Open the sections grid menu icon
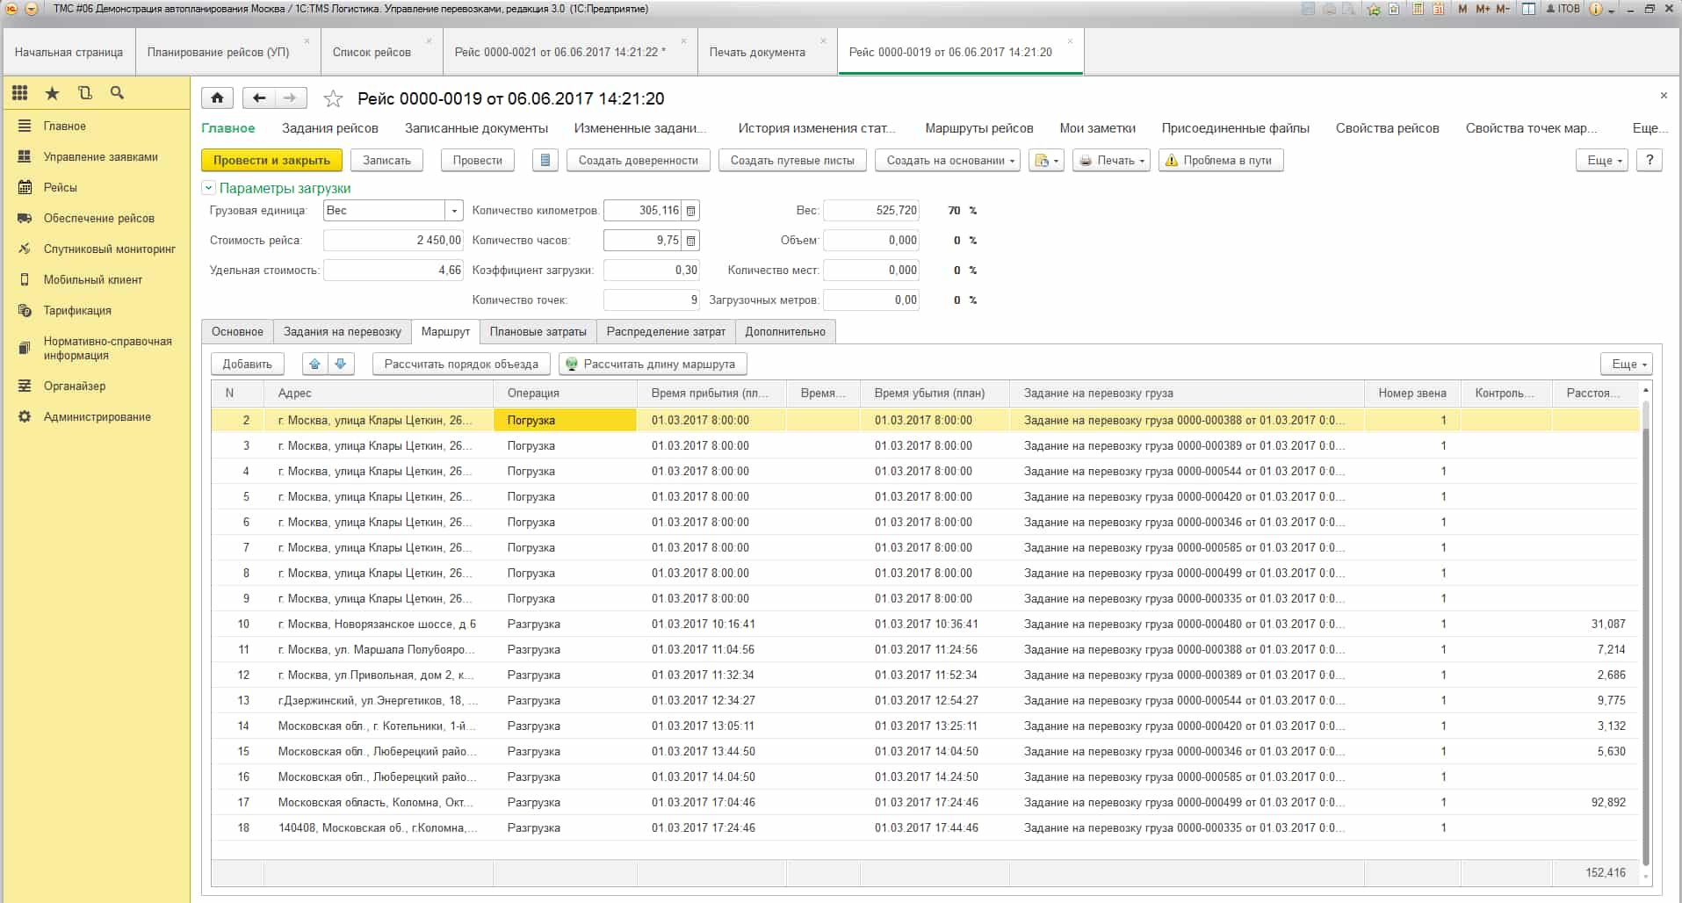 tap(19, 92)
